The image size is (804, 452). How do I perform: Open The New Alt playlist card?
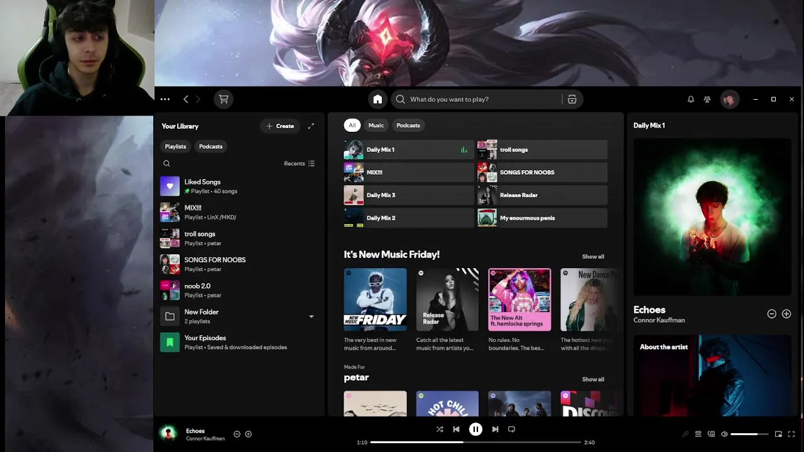pyautogui.click(x=519, y=310)
